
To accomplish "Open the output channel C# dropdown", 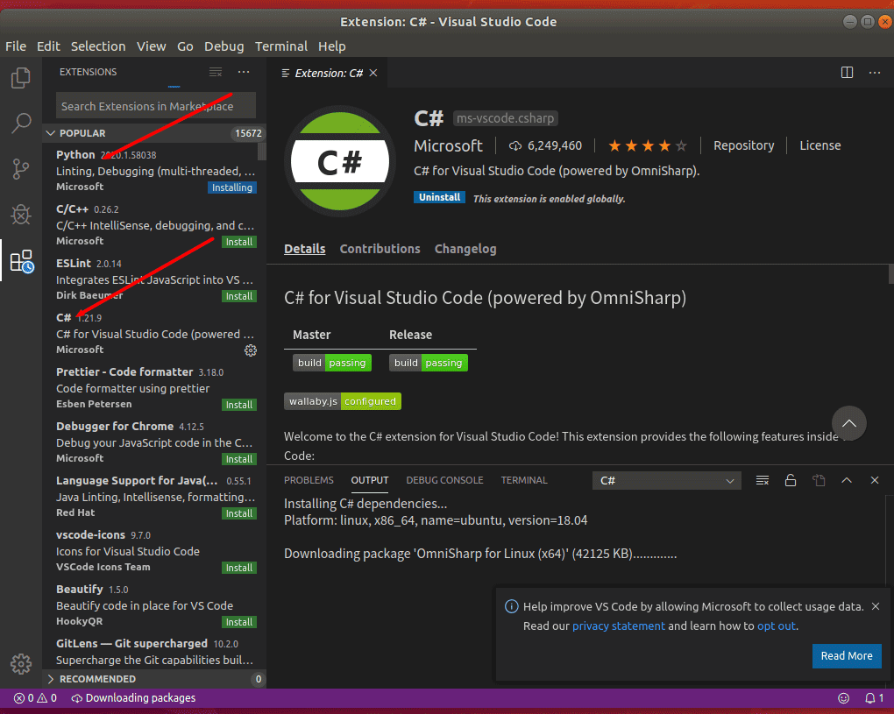I will [x=666, y=480].
